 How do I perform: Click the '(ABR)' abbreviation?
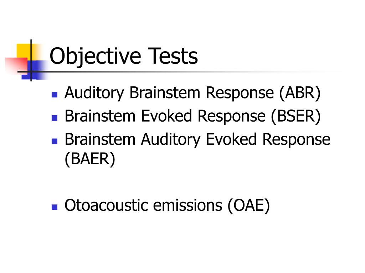point(300,93)
